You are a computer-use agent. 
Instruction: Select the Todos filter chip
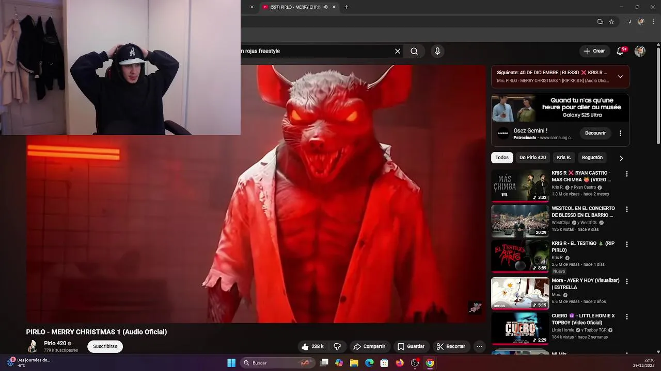point(502,158)
